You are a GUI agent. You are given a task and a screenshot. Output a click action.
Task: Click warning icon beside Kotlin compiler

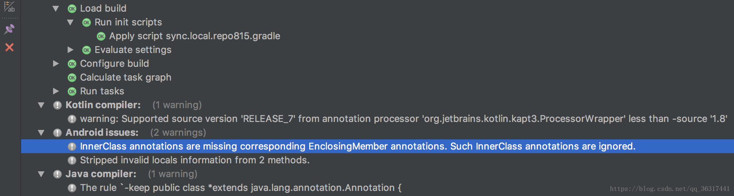pos(57,105)
